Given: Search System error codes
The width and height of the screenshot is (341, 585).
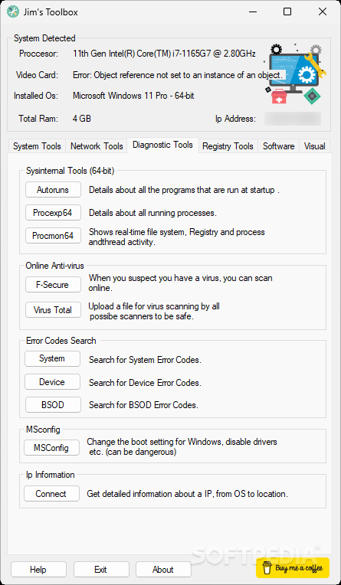Looking at the screenshot, I should 52,358.
